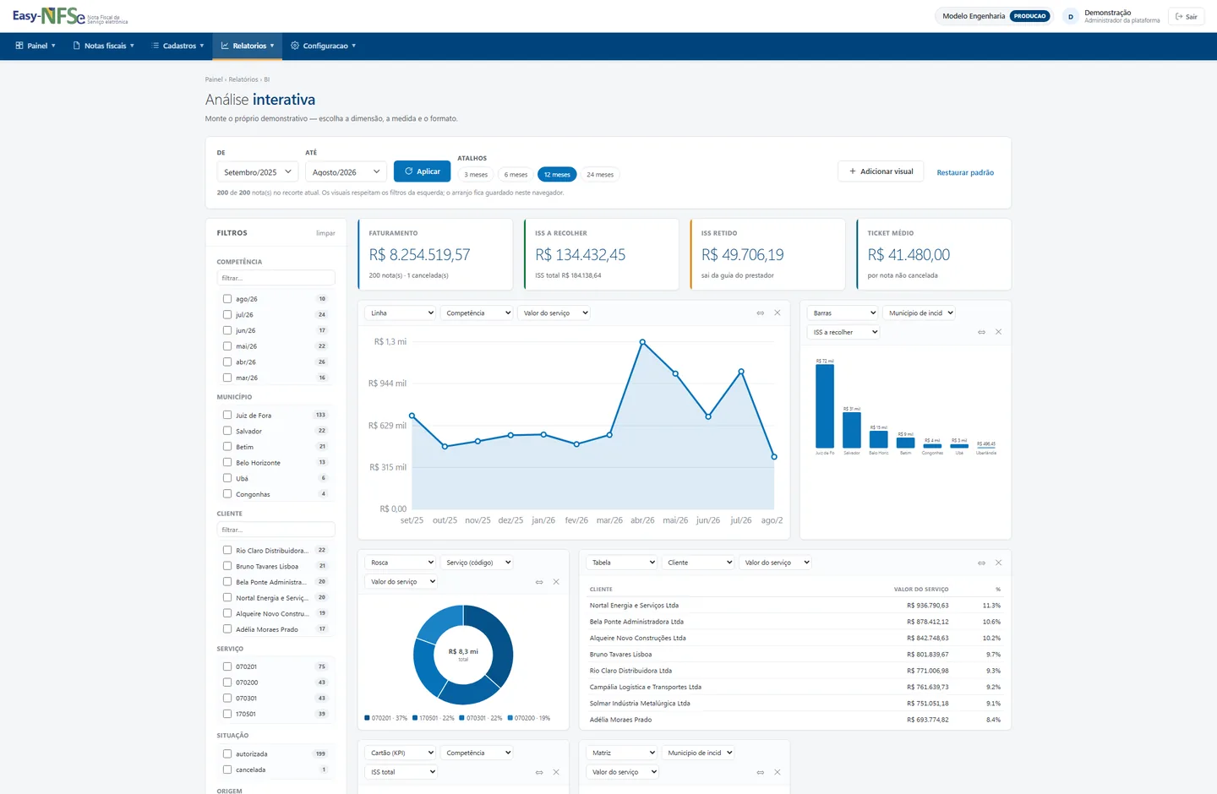Toggle width of the Rosca donut visual
The width and height of the screenshot is (1217, 794).
pos(539,582)
